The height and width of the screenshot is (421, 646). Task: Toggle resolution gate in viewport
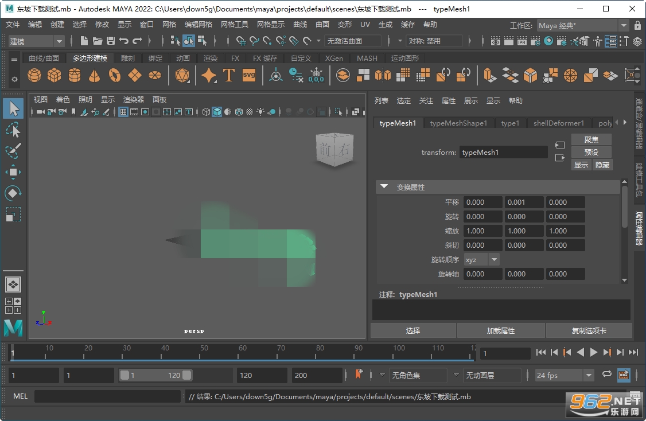click(145, 112)
